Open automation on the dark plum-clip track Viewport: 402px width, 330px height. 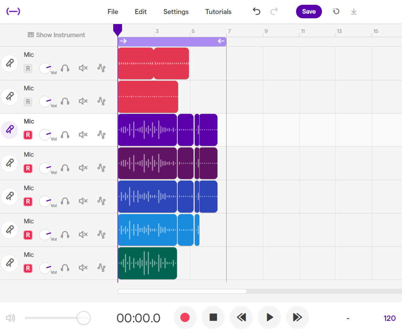pos(102,168)
